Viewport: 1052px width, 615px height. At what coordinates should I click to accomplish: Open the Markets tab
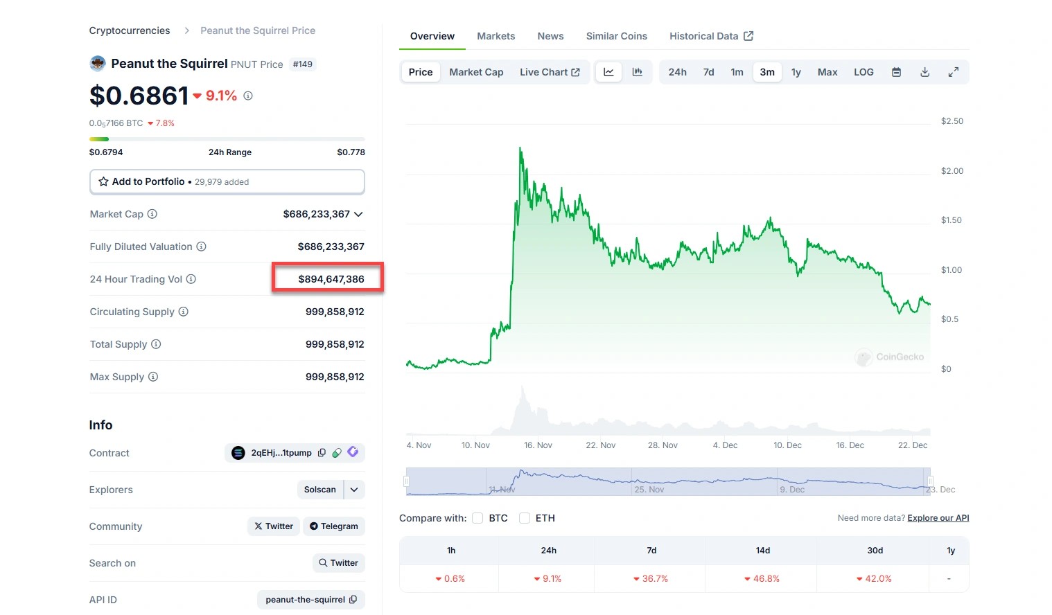[x=496, y=36]
